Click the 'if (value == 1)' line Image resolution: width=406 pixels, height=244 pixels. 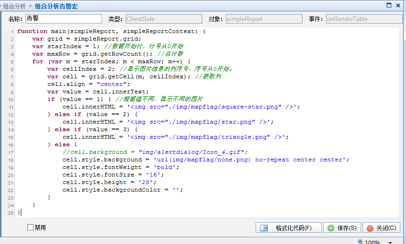point(125,99)
